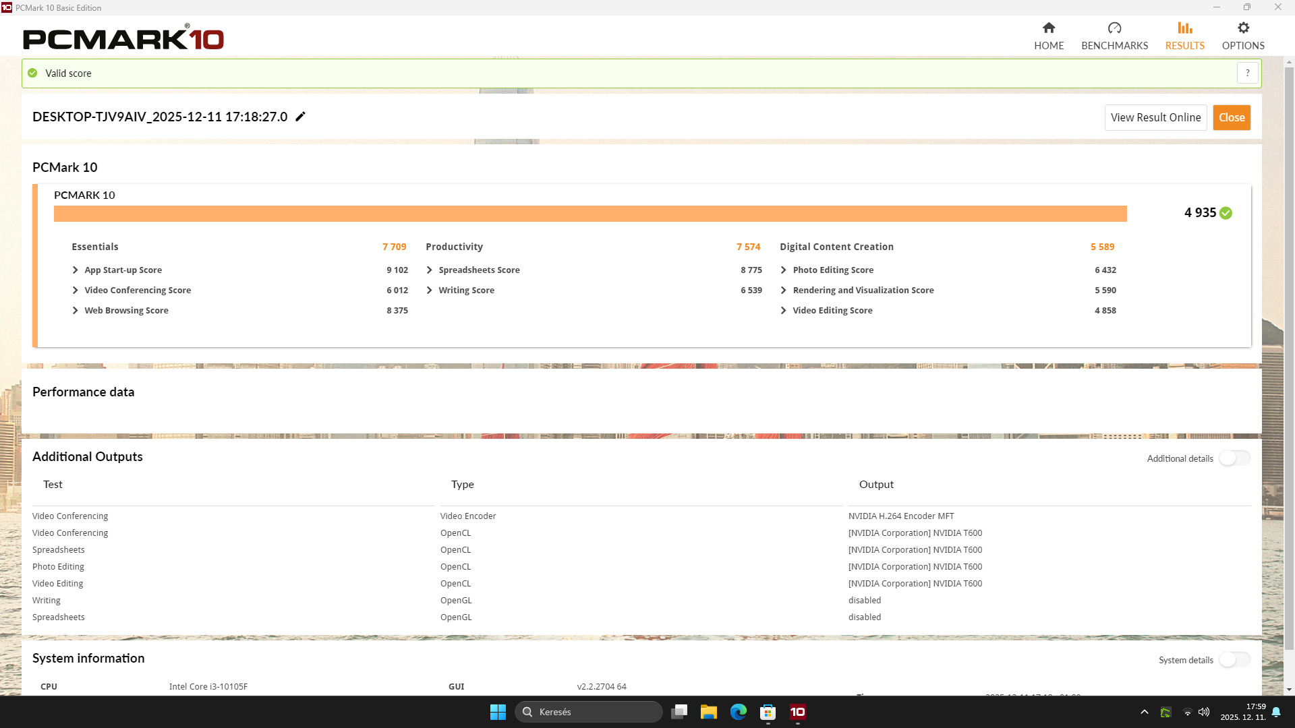Expand the App Start-up Score row
The height and width of the screenshot is (728, 1295).
click(76, 270)
